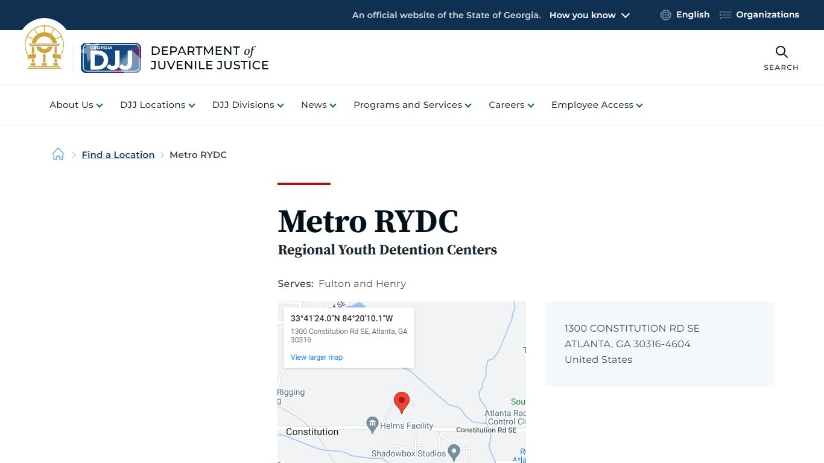Click the ATLANTA, GA 30316-4604 line
Image resolution: width=824 pixels, height=463 pixels.
click(x=627, y=344)
